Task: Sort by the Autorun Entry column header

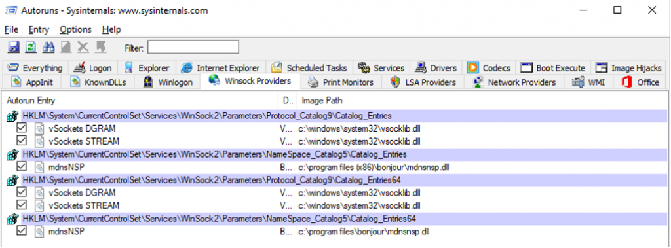Action: point(140,101)
